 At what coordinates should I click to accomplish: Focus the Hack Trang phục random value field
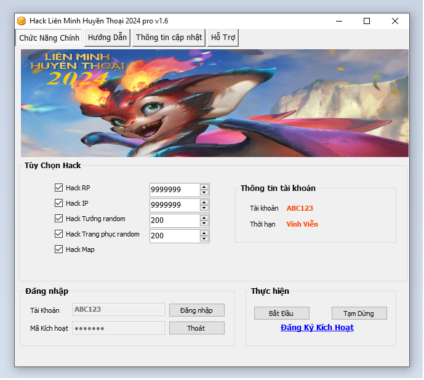[x=175, y=236]
